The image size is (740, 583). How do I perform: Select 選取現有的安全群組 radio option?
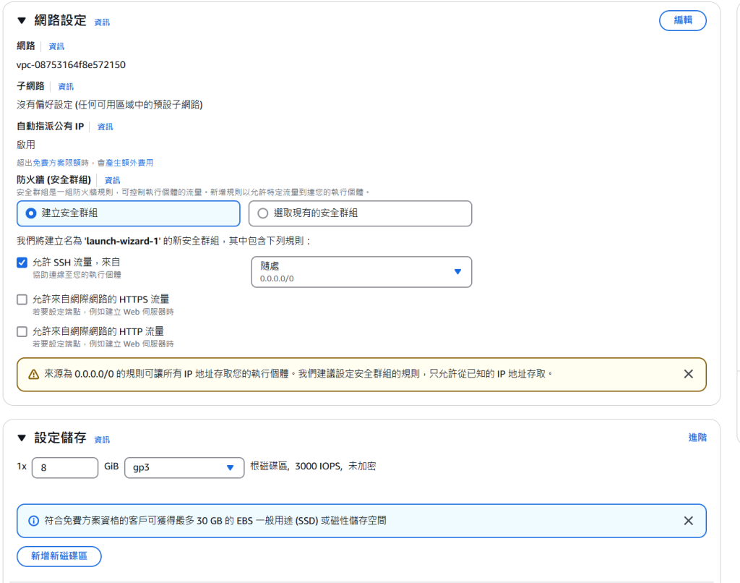pos(263,213)
